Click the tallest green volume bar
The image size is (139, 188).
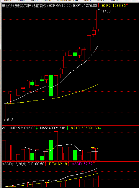[x=51, y=150]
